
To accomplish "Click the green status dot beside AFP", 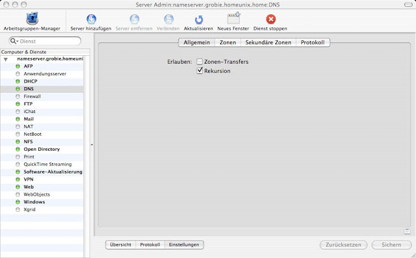I will point(18,66).
